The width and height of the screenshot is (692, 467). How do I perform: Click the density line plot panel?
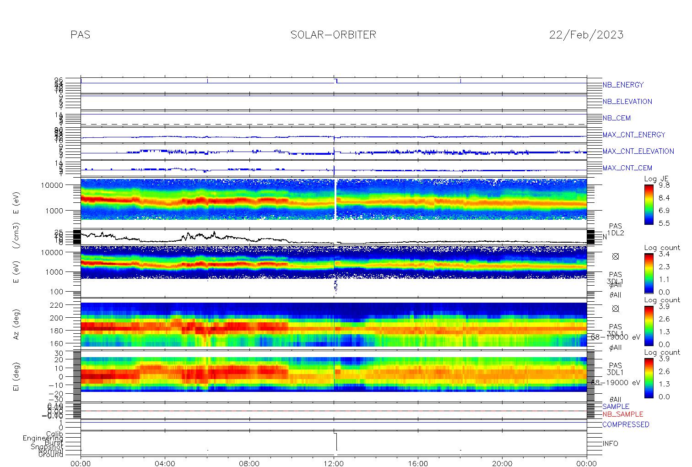coord(334,237)
